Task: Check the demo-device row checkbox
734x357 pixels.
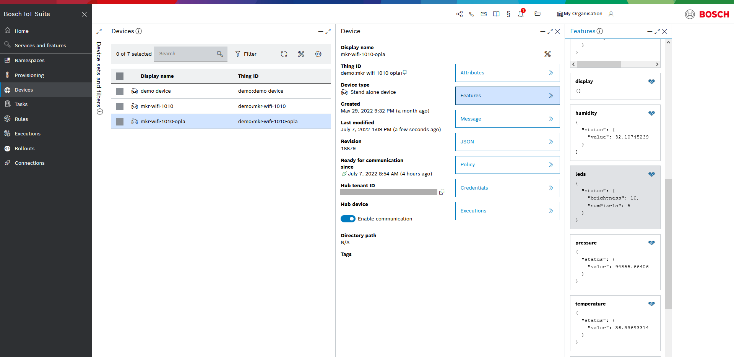Action: [x=120, y=91]
